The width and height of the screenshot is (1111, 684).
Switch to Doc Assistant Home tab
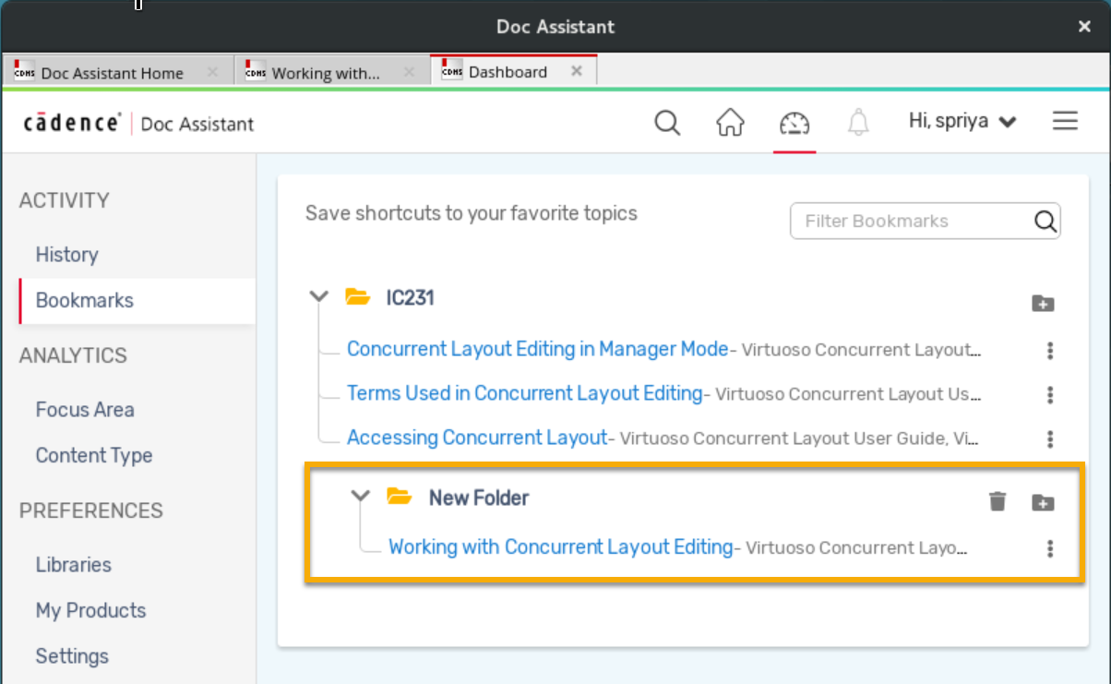pos(112,73)
